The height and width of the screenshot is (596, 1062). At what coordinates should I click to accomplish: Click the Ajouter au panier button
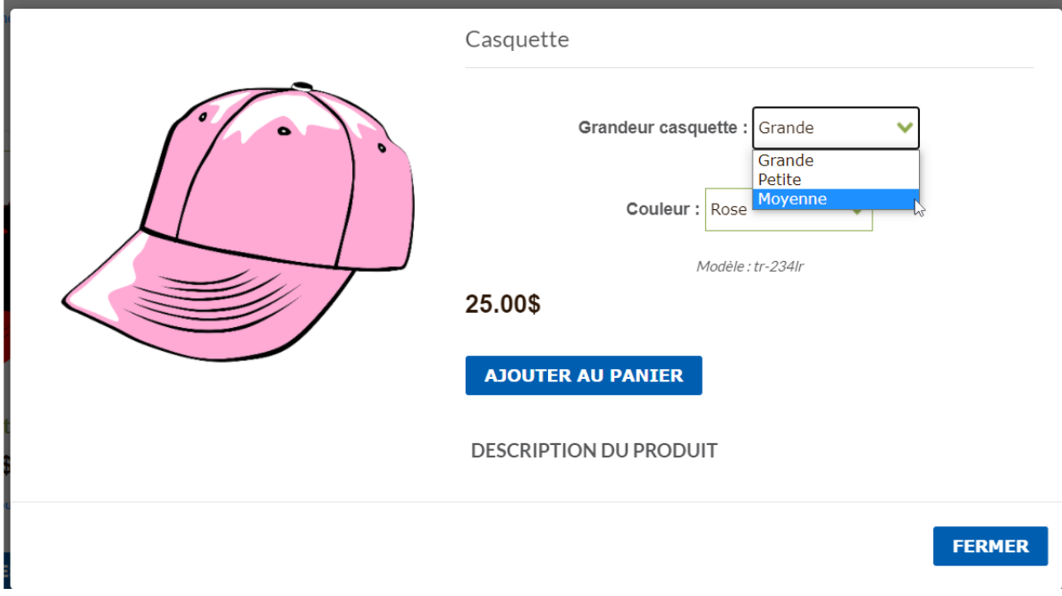584,375
